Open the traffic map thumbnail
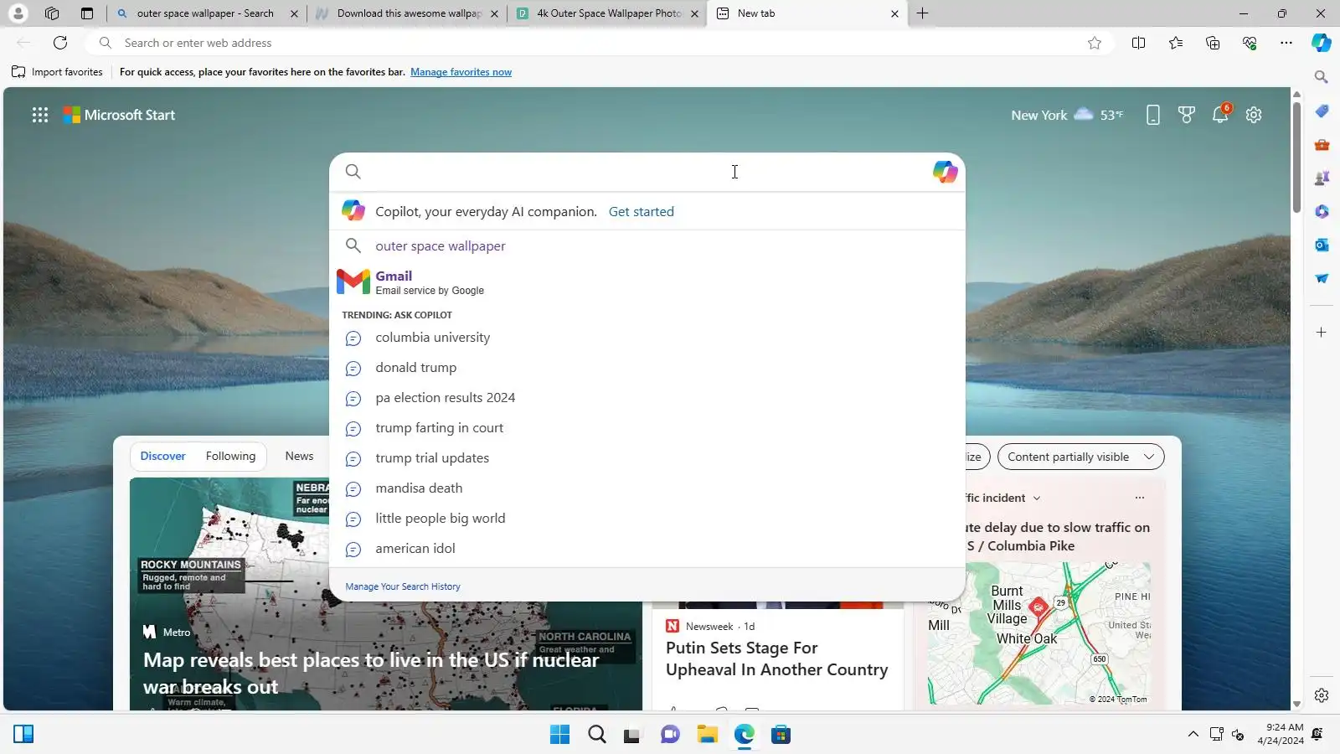Screen dimensions: 1340x754 point(1038,633)
